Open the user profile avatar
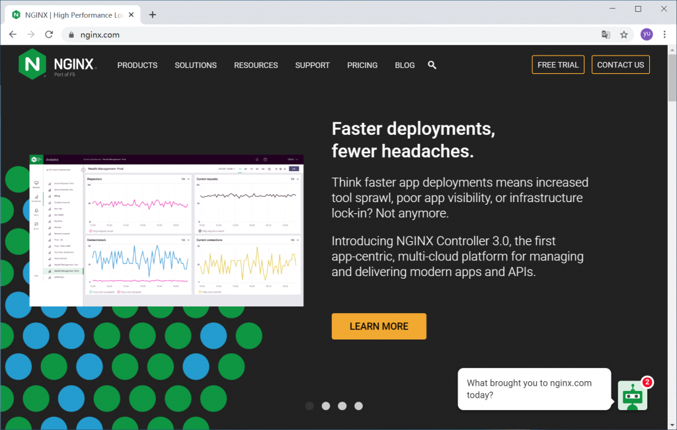This screenshot has width=677, height=430. (x=646, y=34)
